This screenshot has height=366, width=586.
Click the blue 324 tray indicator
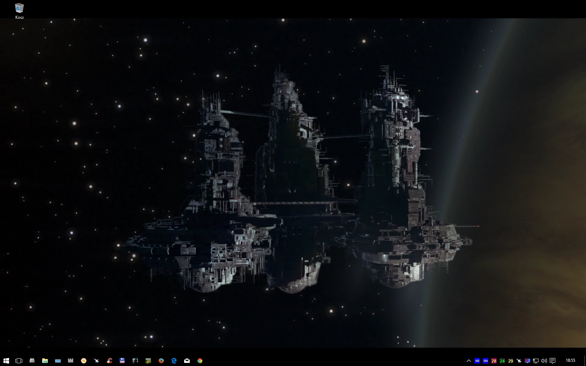click(486, 361)
